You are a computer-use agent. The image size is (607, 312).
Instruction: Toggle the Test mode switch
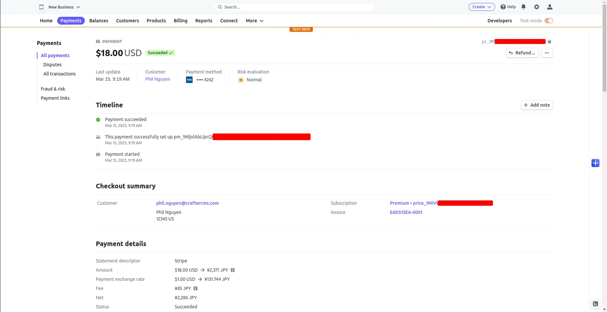pyautogui.click(x=549, y=21)
